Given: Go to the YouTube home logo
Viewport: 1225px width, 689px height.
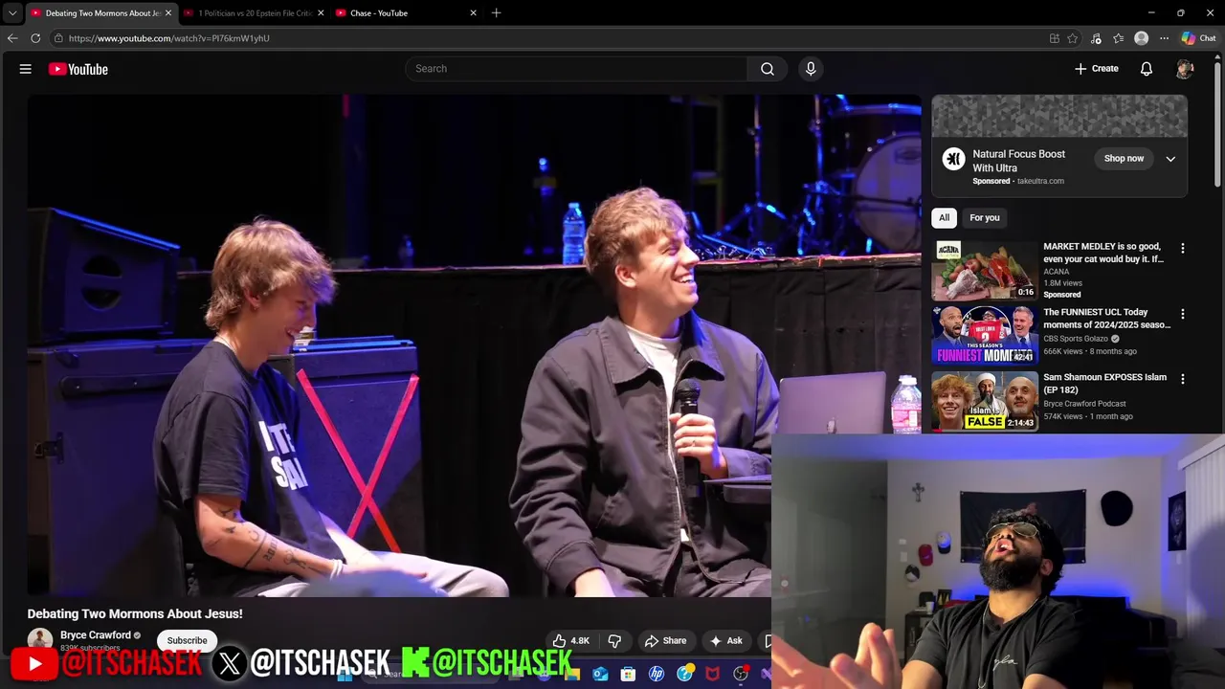Looking at the screenshot, I should point(78,69).
